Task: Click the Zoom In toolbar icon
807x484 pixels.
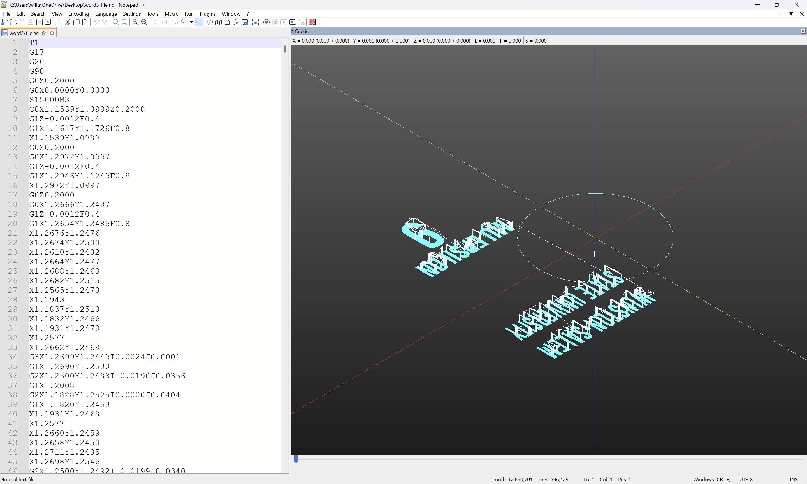Action: tap(135, 22)
